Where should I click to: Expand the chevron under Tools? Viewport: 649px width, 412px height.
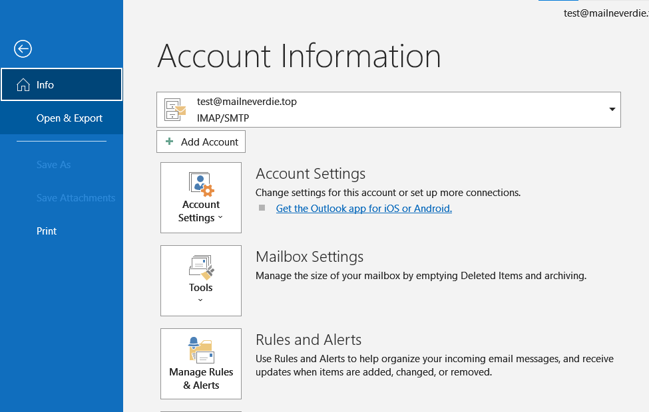point(200,300)
